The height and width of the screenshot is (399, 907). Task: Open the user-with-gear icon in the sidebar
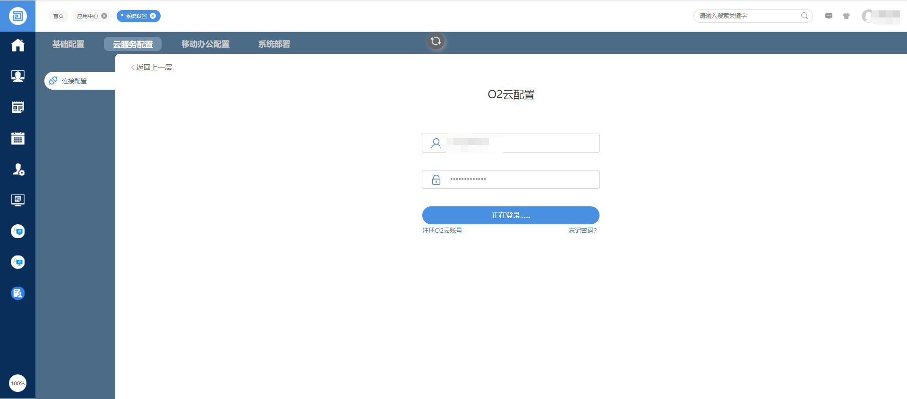(x=18, y=169)
